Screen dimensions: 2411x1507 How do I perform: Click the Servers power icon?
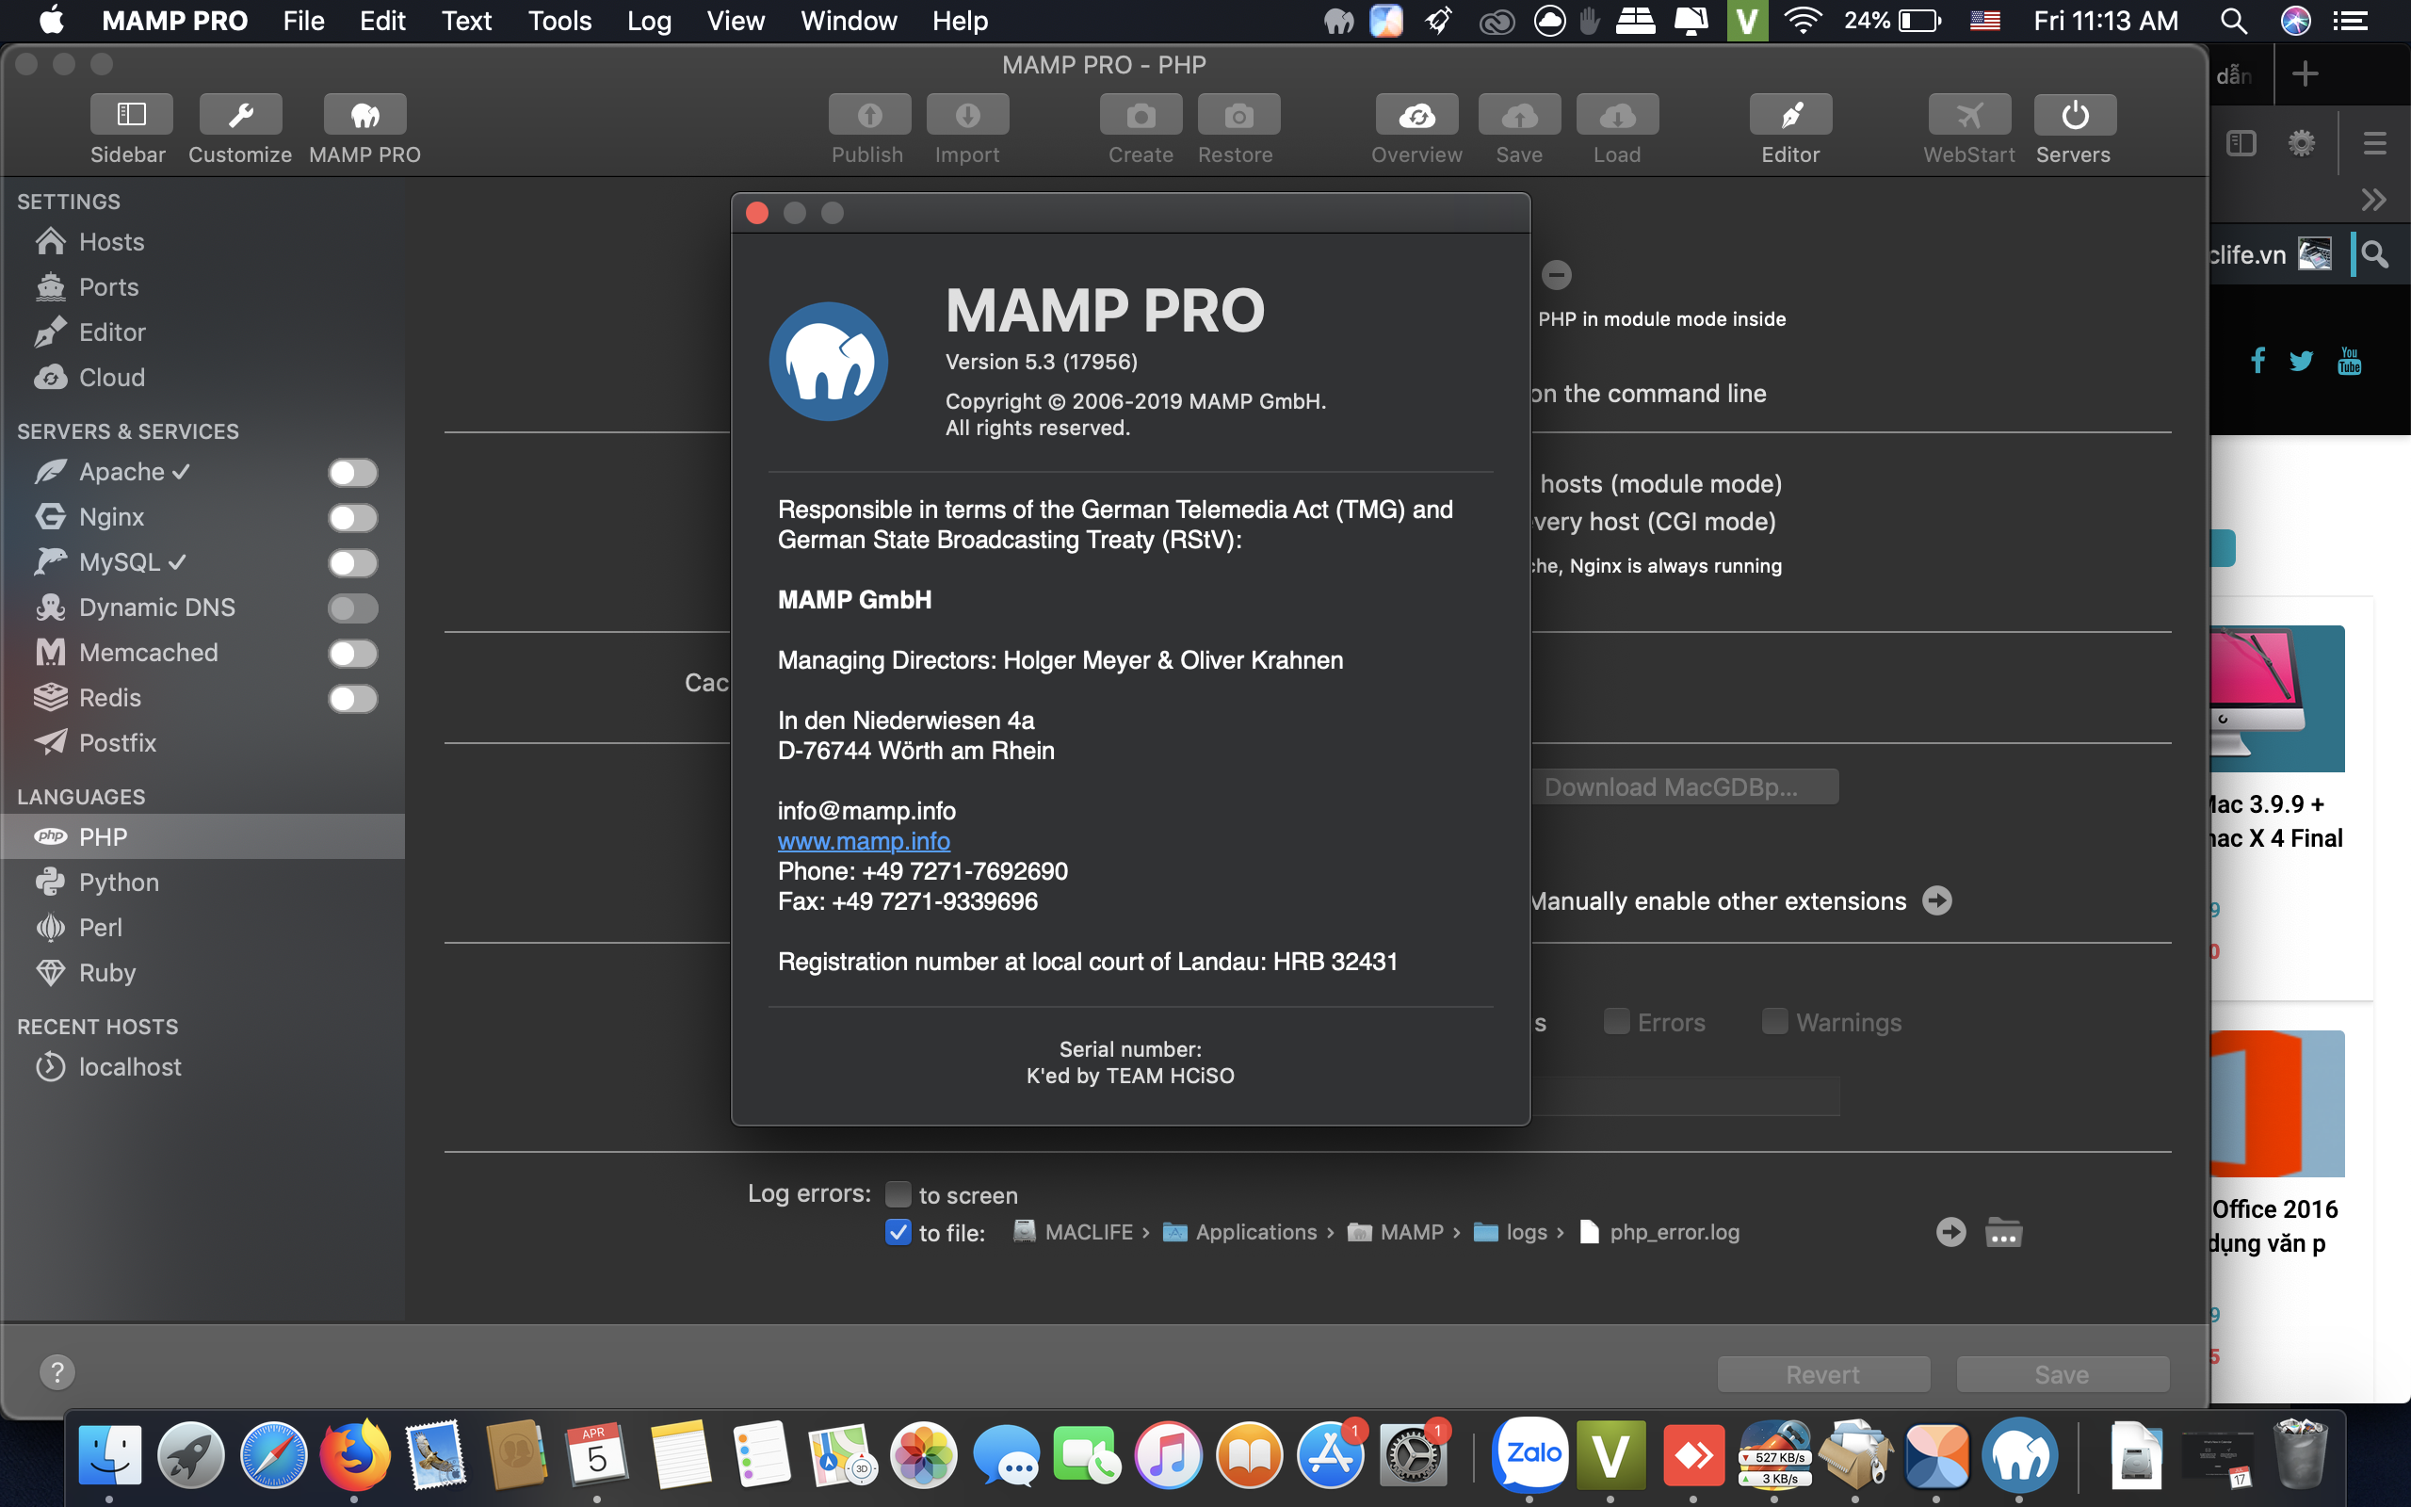click(x=2074, y=116)
